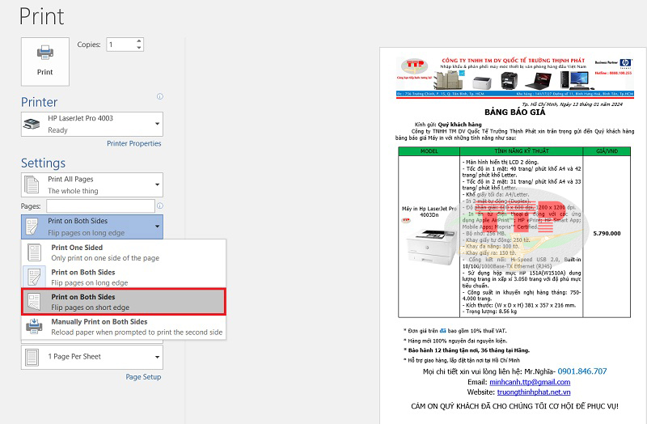Click the price 5.790.000 in preview table

click(607, 233)
